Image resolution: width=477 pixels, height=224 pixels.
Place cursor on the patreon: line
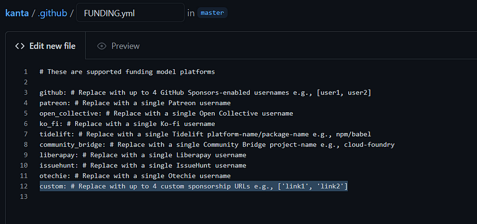tap(135, 103)
